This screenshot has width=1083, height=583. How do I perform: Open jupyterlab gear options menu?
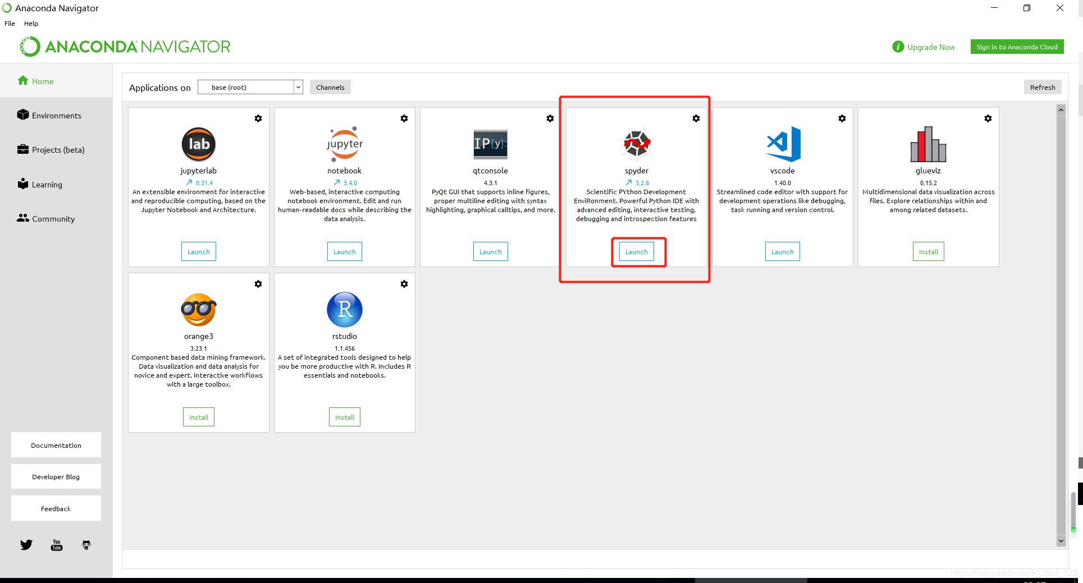pyautogui.click(x=258, y=118)
